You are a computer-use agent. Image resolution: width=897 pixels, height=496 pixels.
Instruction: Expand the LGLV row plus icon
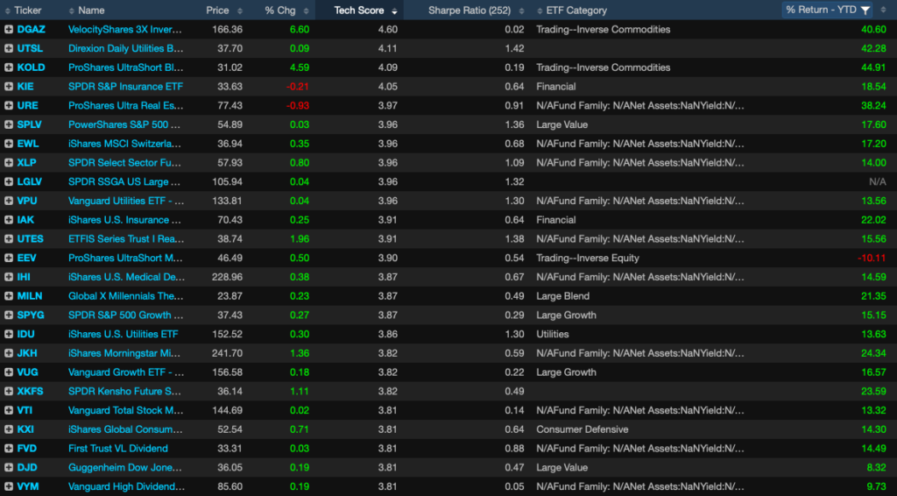9,182
